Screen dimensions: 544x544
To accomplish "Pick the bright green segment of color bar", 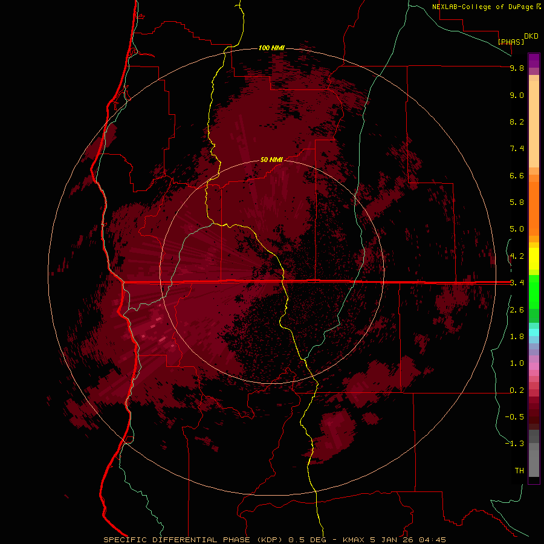I will (x=534, y=291).
